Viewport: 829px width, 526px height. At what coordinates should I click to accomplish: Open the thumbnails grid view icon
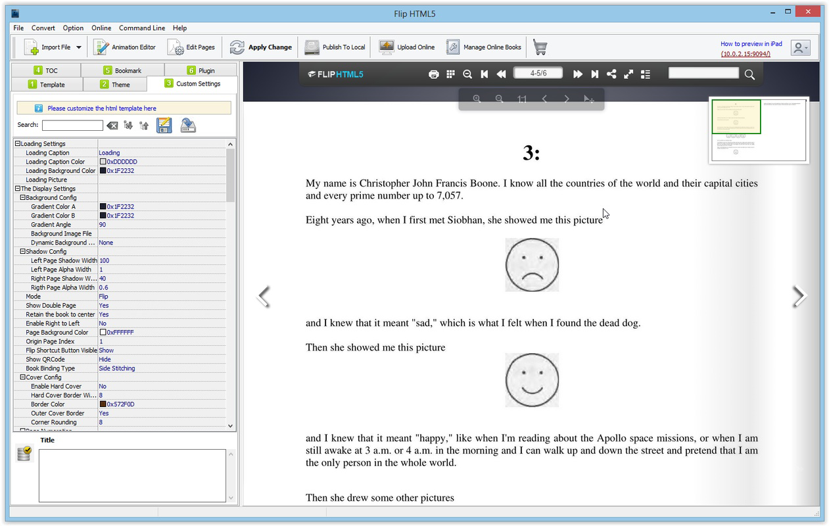(x=450, y=74)
